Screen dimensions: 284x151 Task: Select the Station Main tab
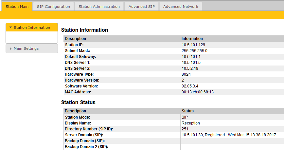(x=17, y=7)
